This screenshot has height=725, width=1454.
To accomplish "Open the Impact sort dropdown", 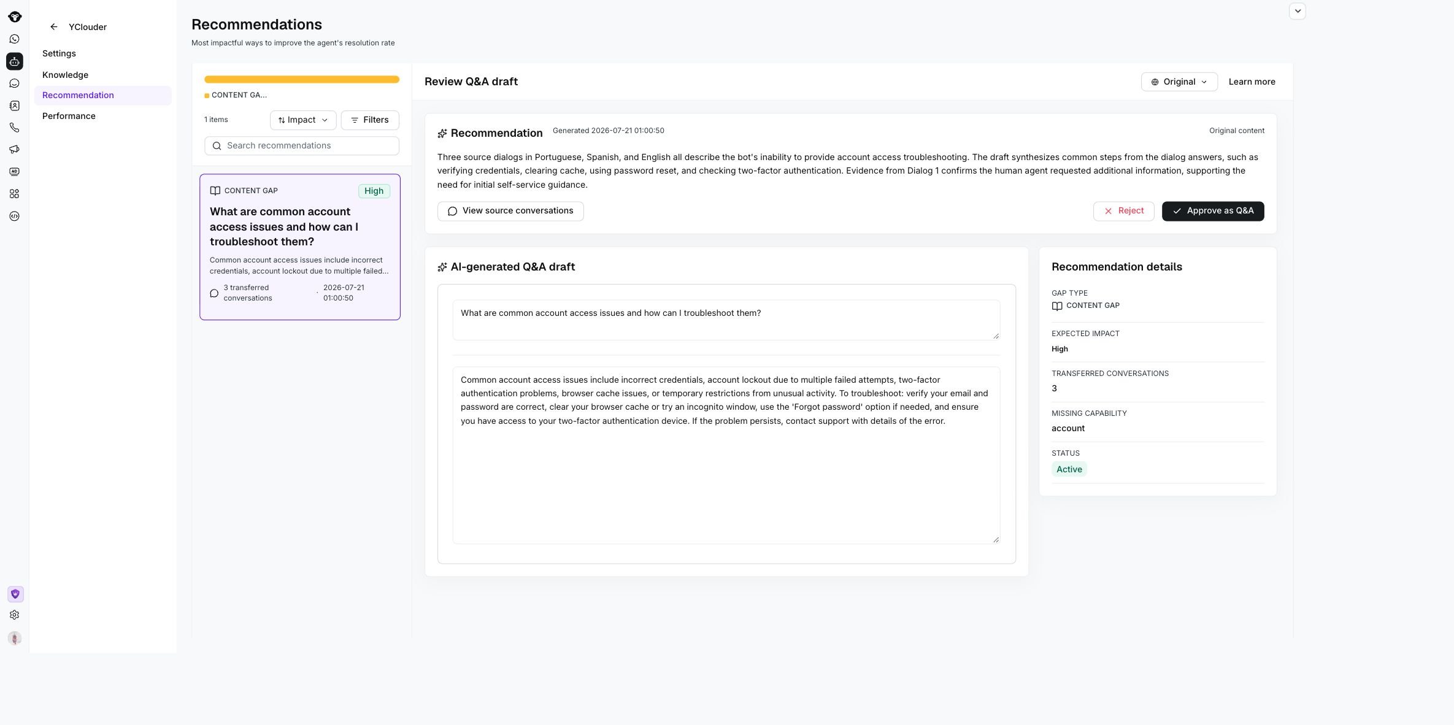I will coord(303,120).
